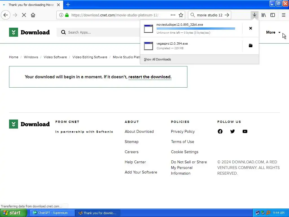
Task: Switch to ChatGPT - Supermium taskbar window
Action: coord(52,213)
